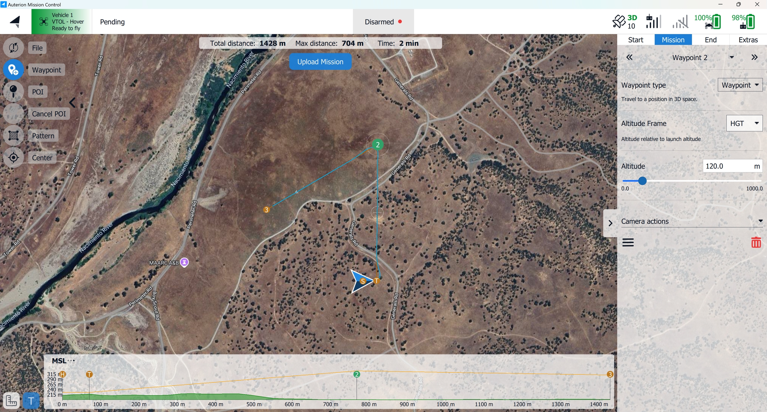The image size is (767, 412).
Task: Click the Pattern survey icon
Action: pos(13,135)
